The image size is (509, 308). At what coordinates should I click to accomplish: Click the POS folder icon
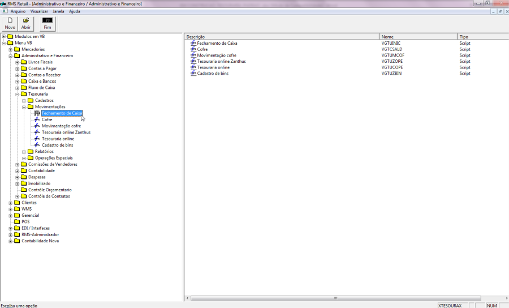(x=17, y=221)
